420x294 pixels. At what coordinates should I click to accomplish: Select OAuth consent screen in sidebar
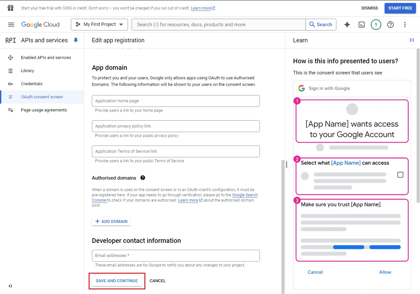coord(42,97)
